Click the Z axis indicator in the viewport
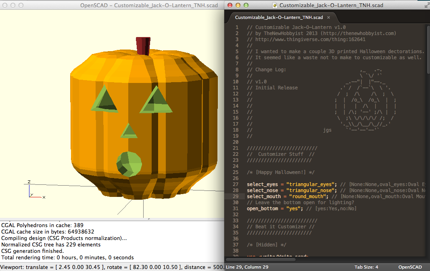 (x=29, y=182)
